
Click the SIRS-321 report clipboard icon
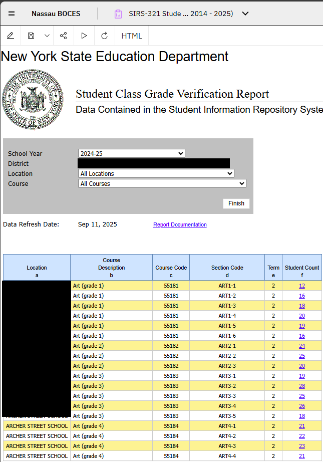click(118, 14)
